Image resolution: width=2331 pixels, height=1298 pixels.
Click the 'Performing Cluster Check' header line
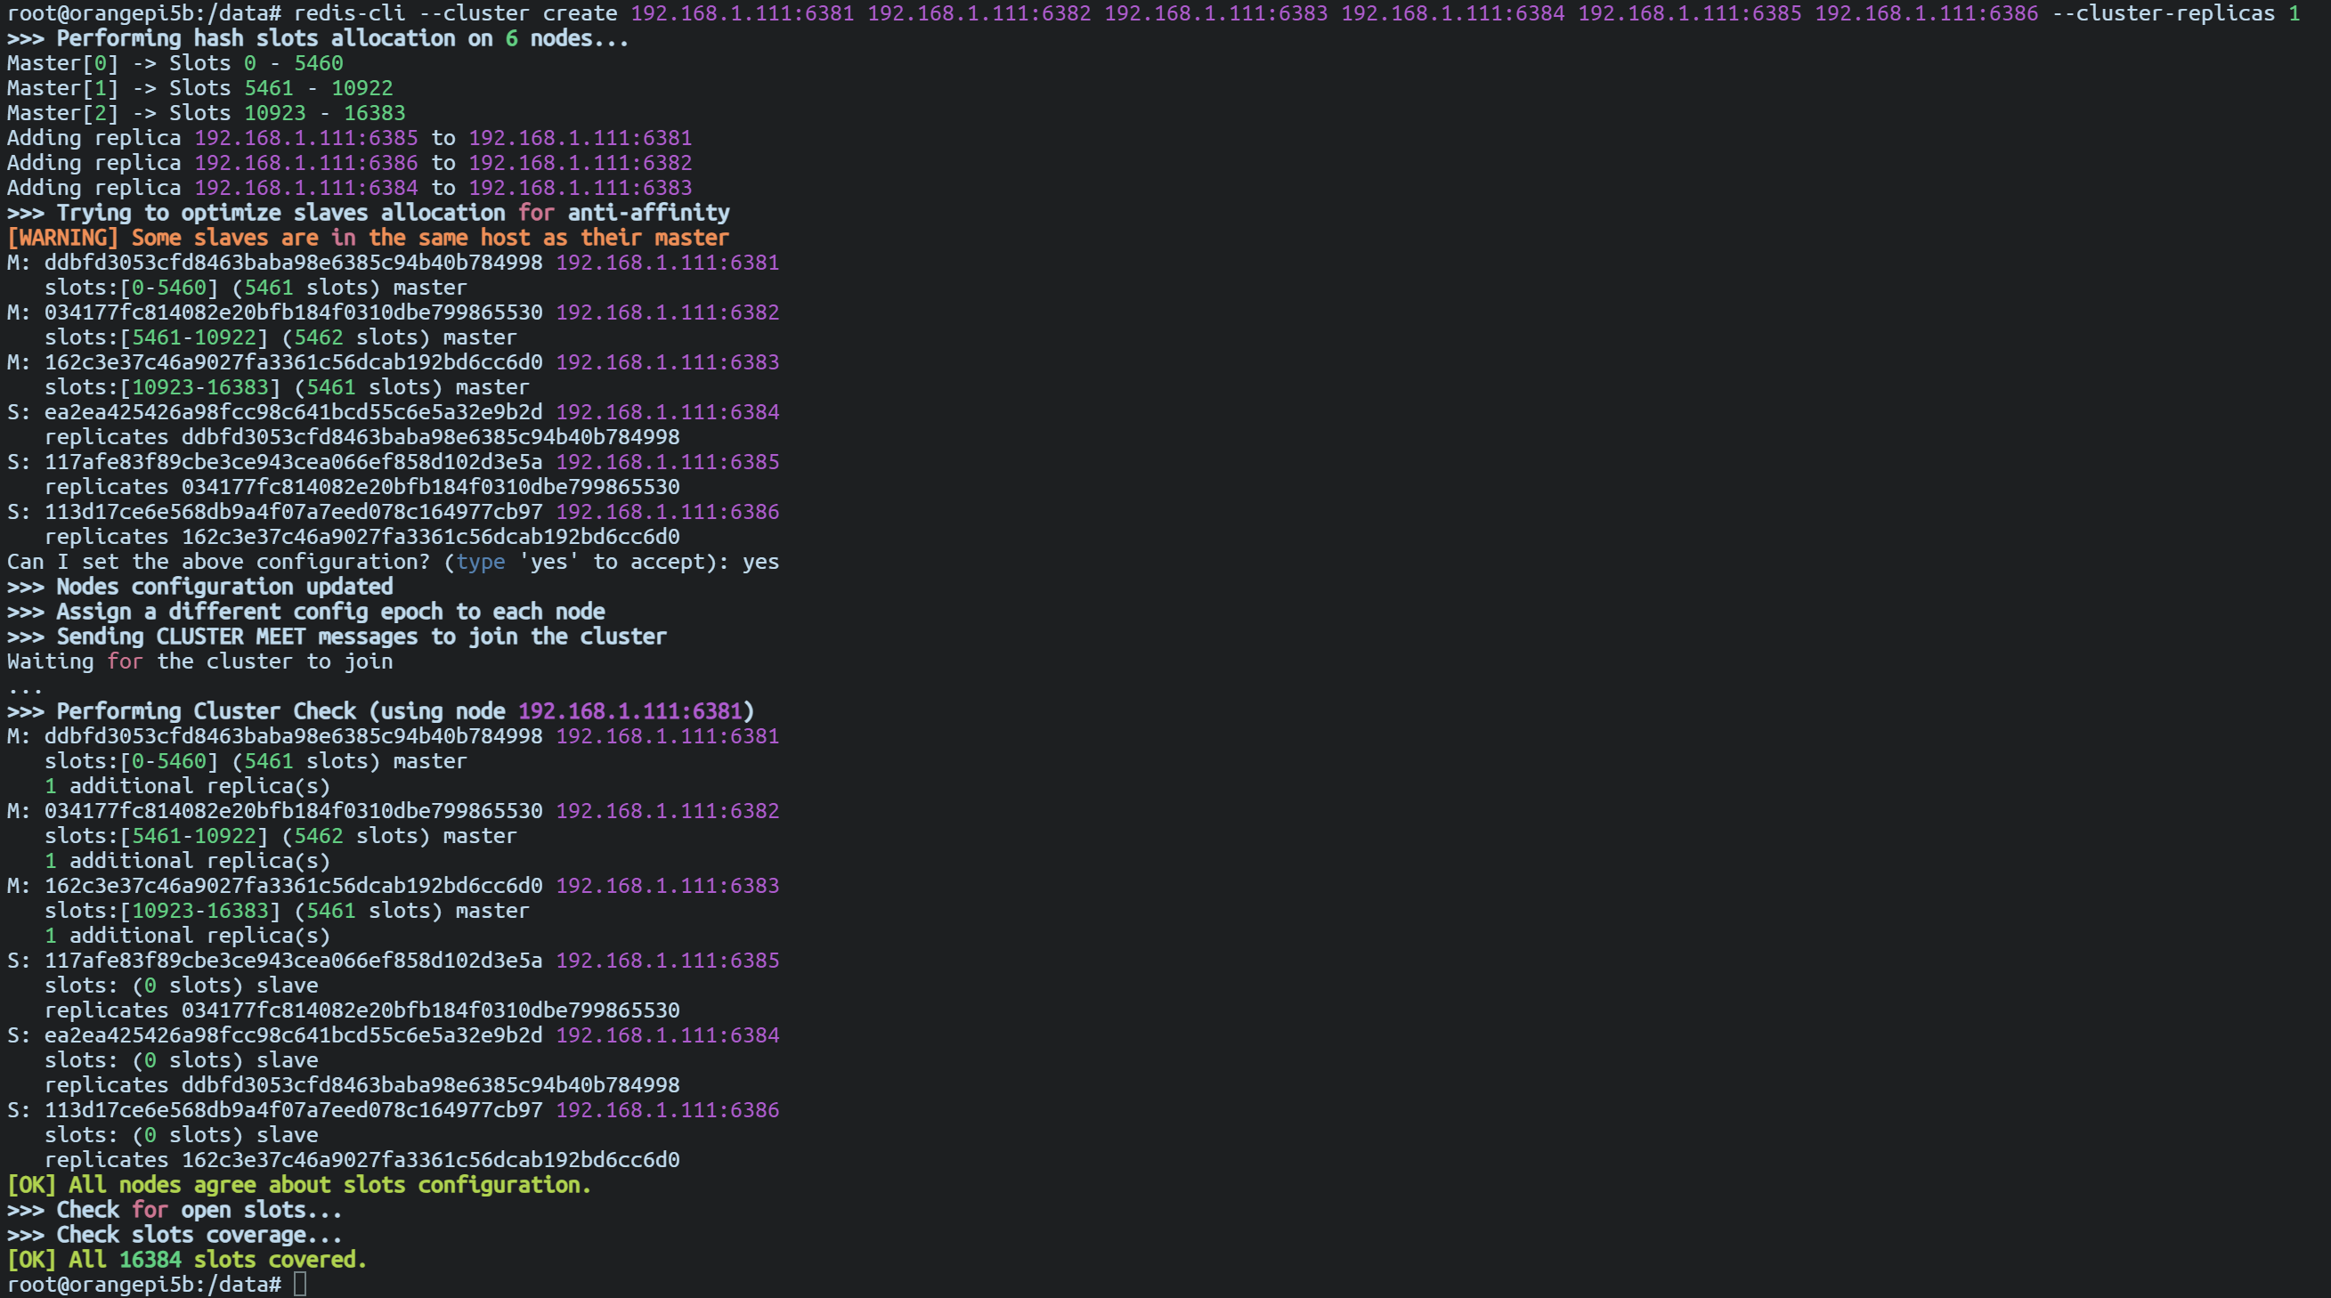click(381, 711)
